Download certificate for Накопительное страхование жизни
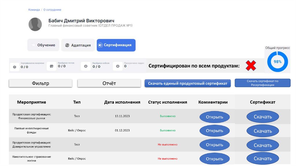This screenshot has width=296, height=166. click(x=263, y=158)
